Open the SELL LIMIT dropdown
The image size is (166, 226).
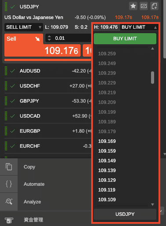pos(24,27)
